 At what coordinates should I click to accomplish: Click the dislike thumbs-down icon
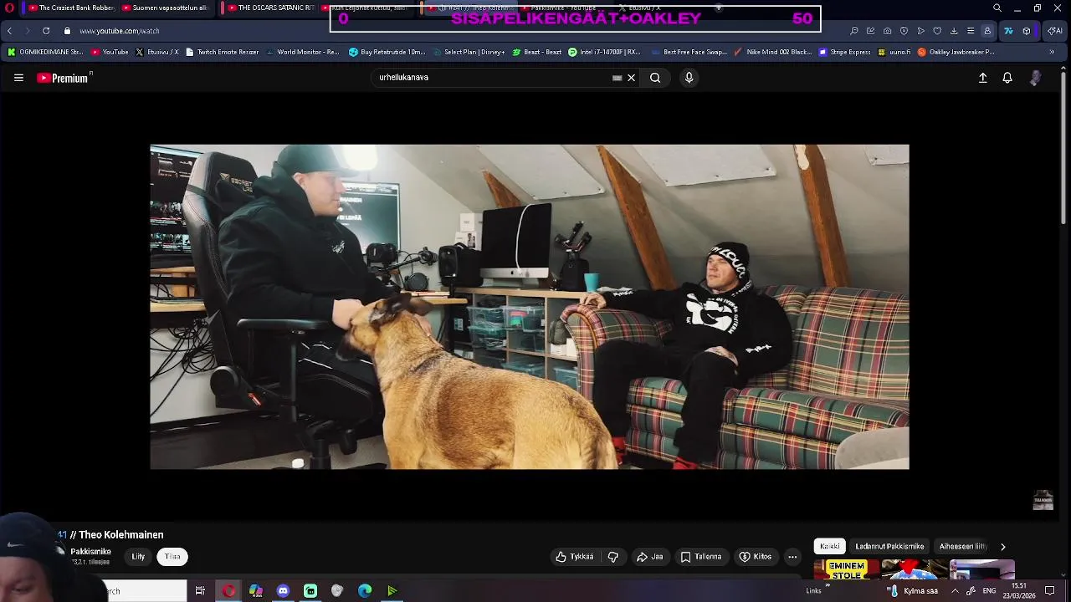[612, 557]
